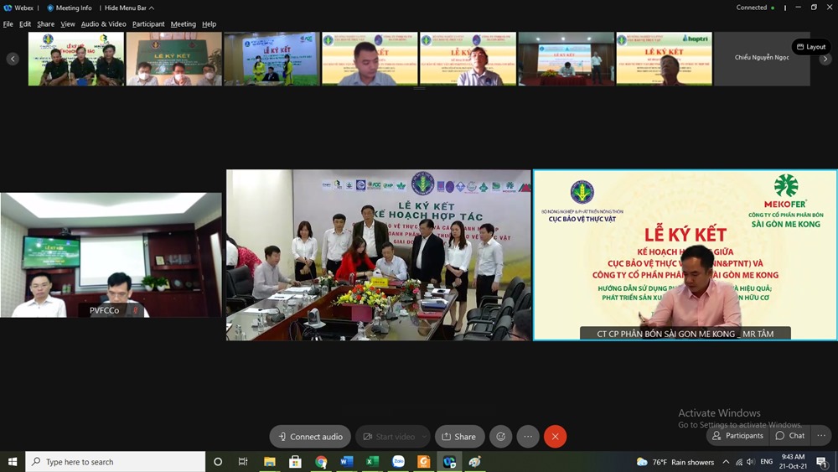Switch to Webex app in taskbar
The image size is (838, 472).
click(x=449, y=462)
